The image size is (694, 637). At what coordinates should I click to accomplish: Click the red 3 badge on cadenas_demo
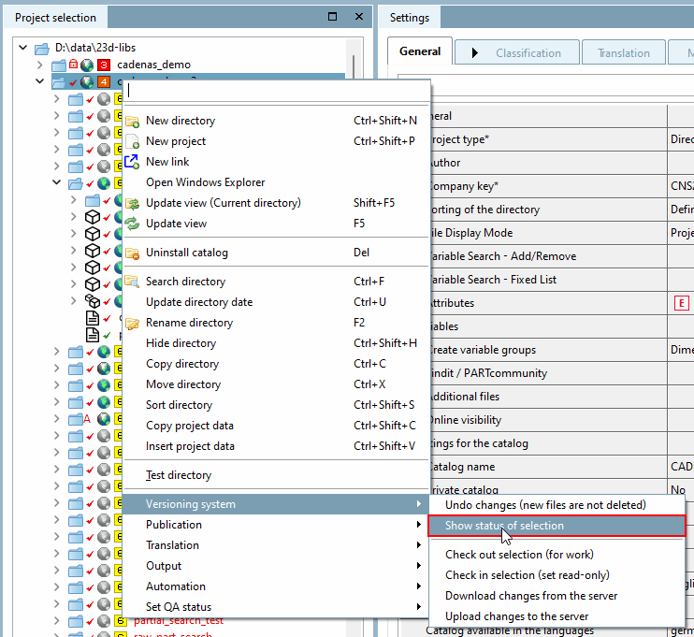tap(104, 65)
